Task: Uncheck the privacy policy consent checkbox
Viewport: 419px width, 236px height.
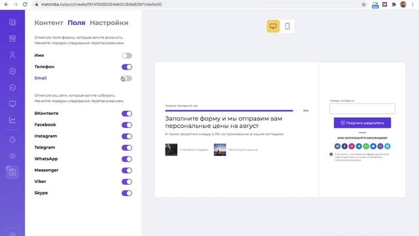Action: point(331,155)
